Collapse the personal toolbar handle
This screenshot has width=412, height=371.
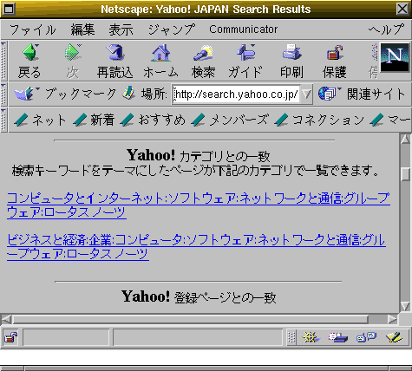pyautogui.click(x=3, y=120)
